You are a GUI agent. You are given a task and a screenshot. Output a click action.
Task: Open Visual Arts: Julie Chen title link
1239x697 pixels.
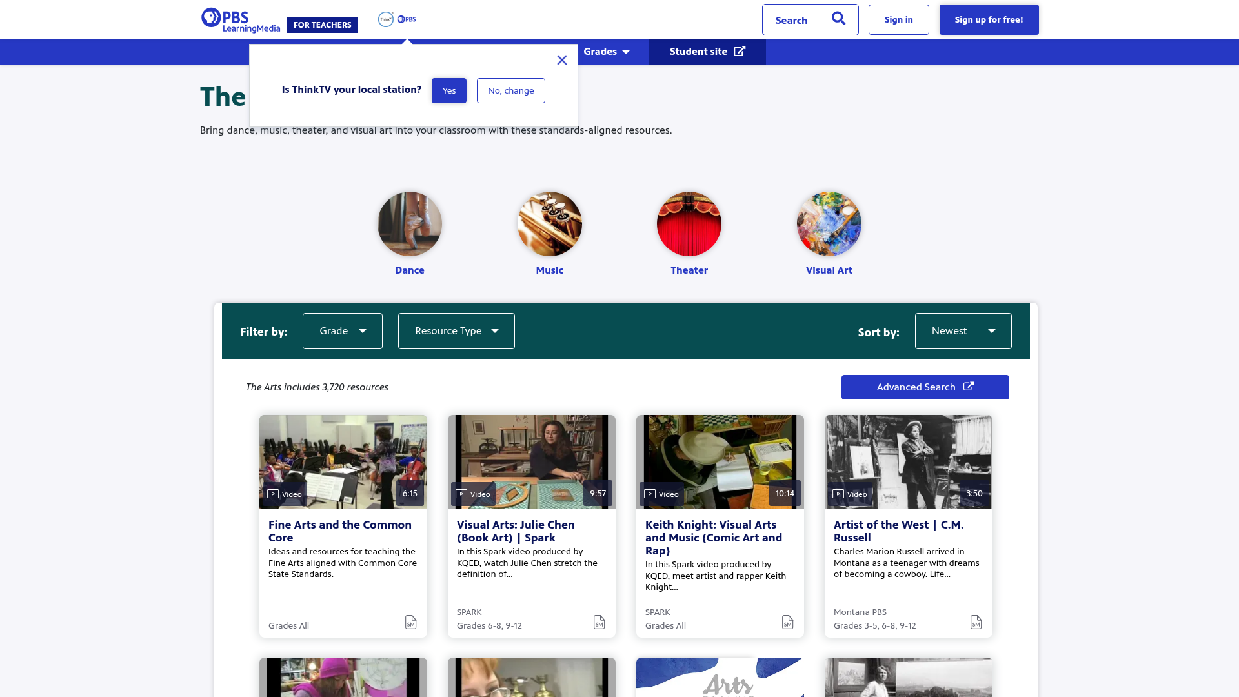[x=516, y=531]
